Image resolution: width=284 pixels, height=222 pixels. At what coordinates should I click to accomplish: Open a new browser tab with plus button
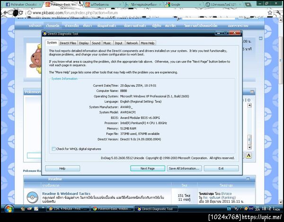pyautogui.click(x=248, y=5)
